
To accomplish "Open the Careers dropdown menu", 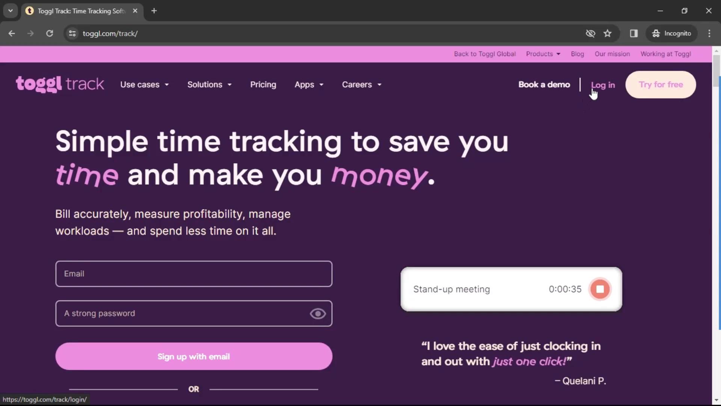I will 361,84.
